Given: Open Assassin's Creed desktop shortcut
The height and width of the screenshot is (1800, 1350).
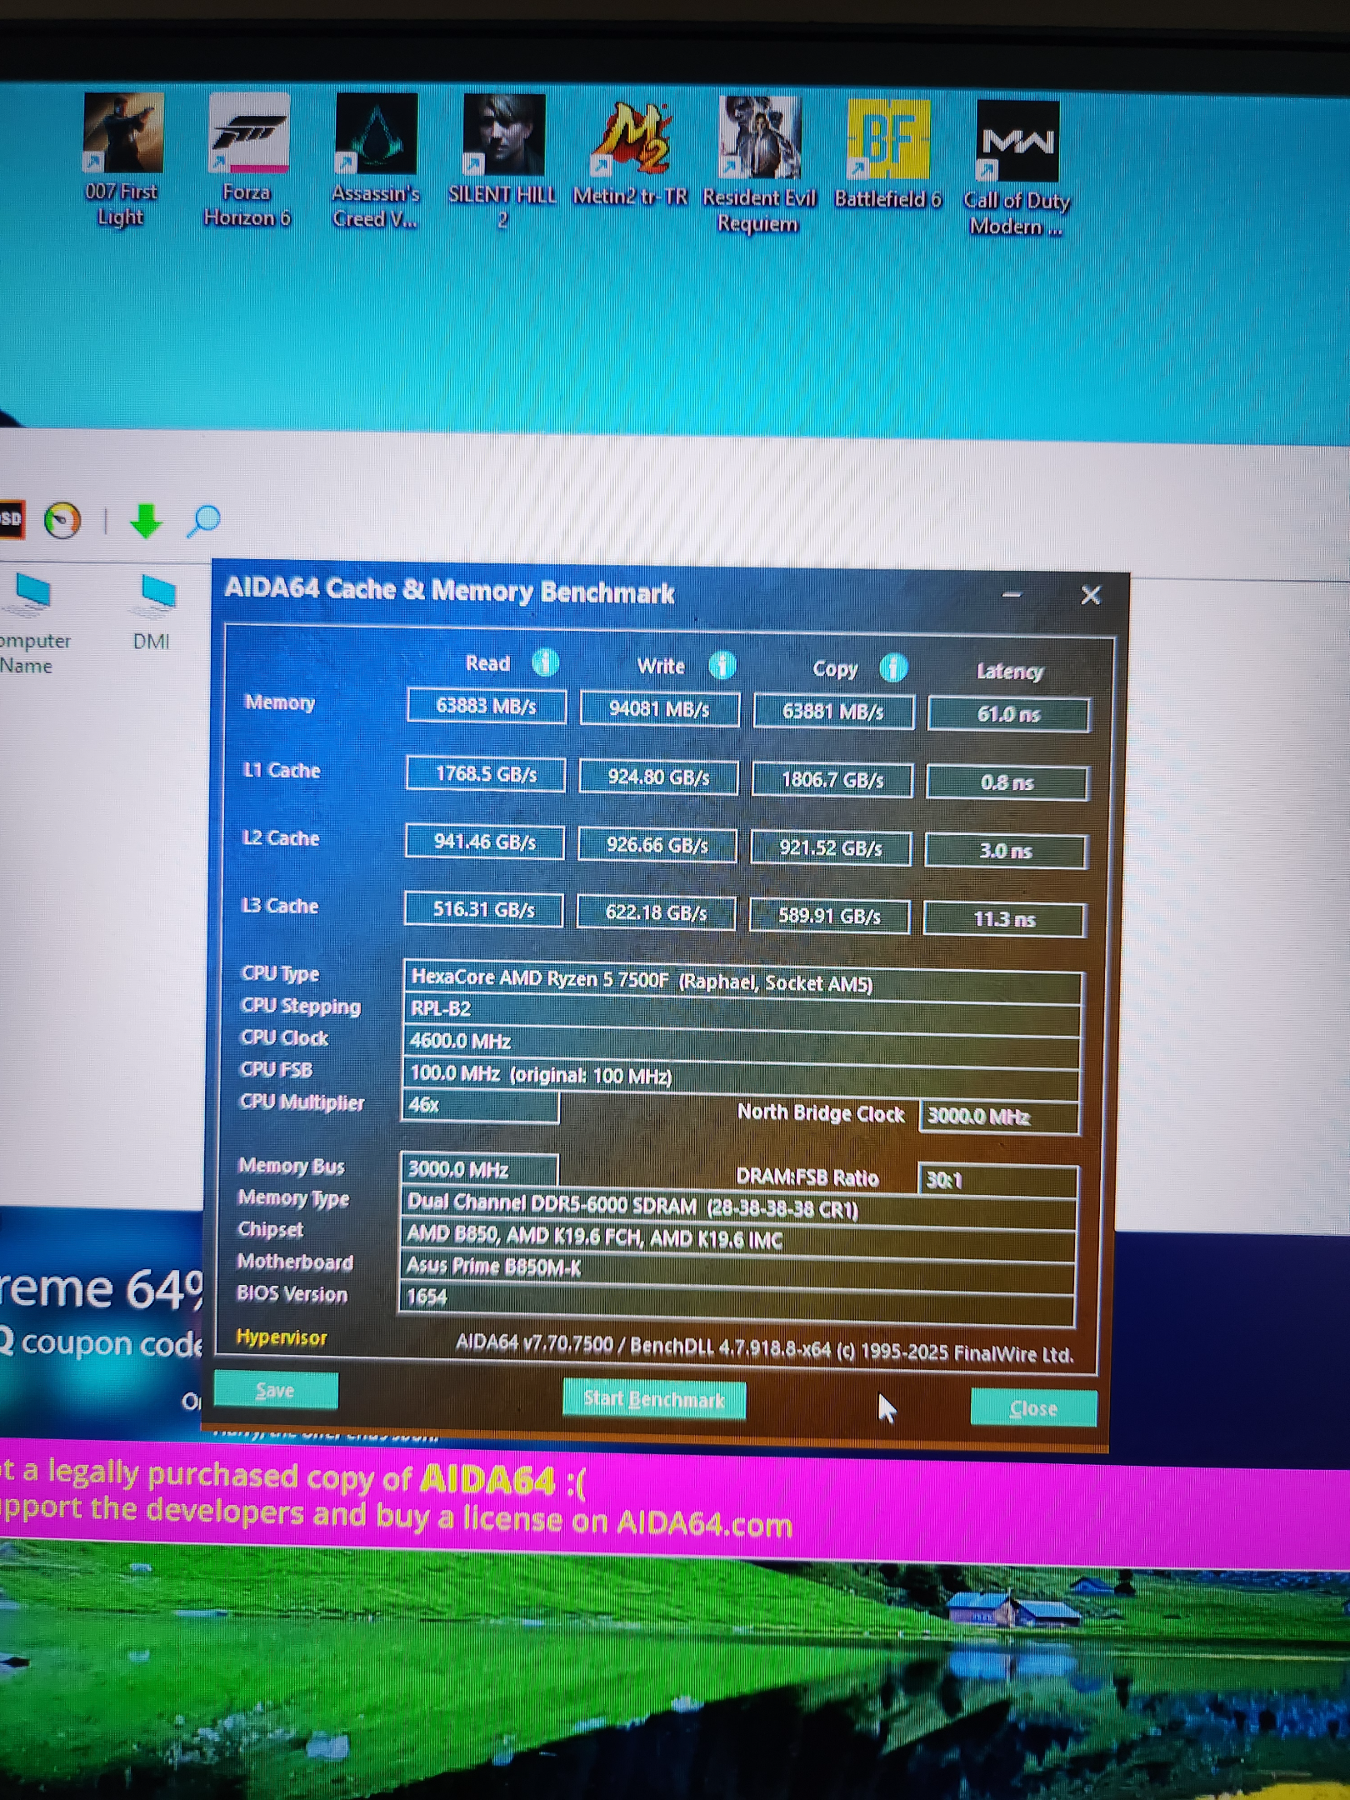Looking at the screenshot, I should click(x=376, y=162).
